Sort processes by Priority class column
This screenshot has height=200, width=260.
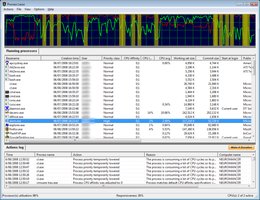click(111, 58)
